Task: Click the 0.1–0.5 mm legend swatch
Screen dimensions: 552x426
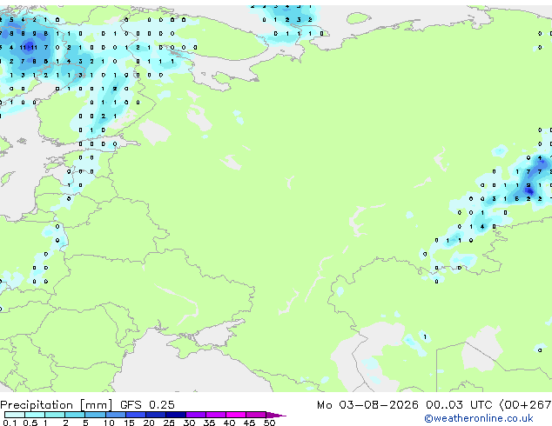Action: (x=15, y=415)
